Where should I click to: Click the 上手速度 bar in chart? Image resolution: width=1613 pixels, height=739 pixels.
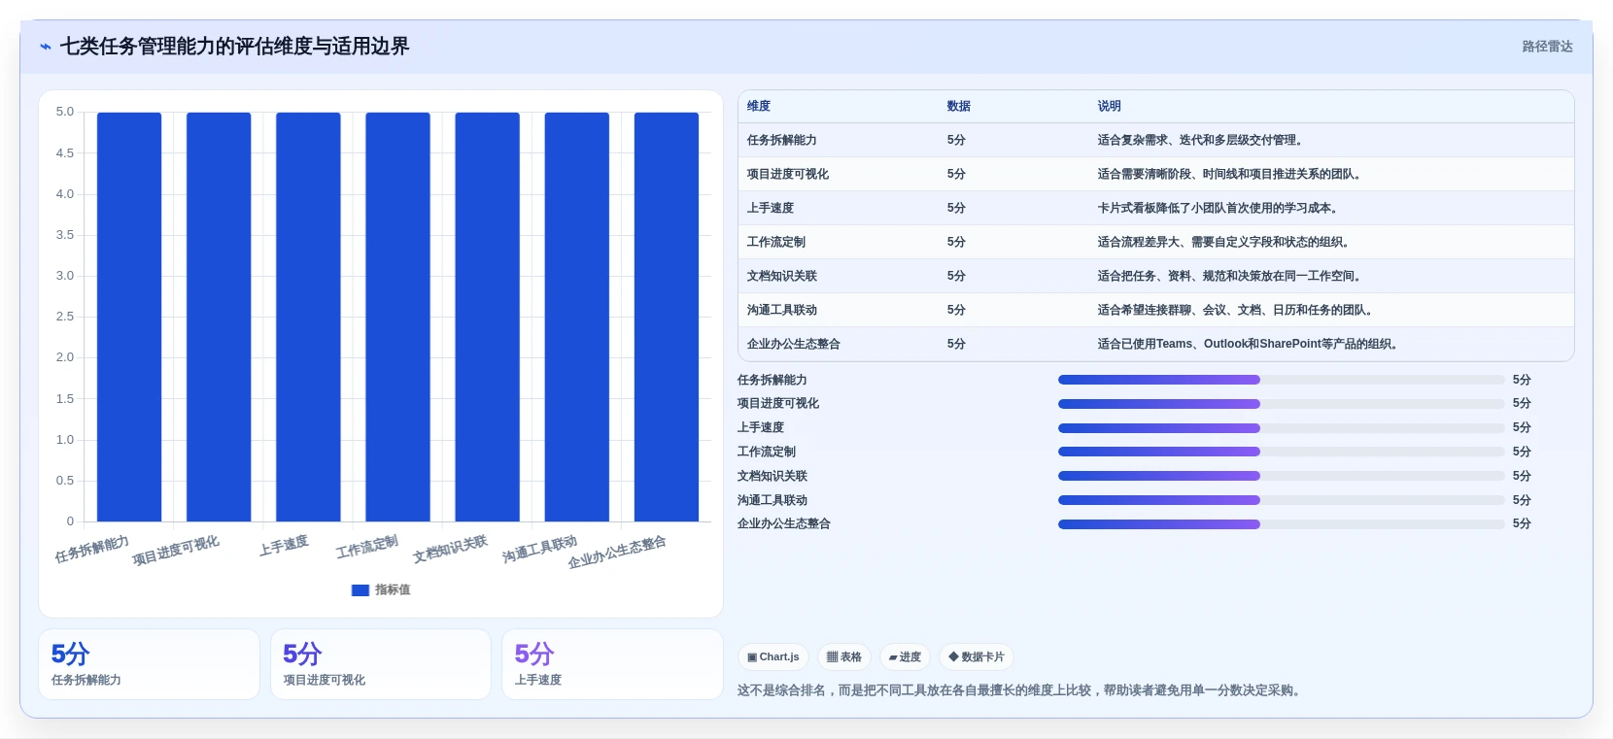point(308,317)
